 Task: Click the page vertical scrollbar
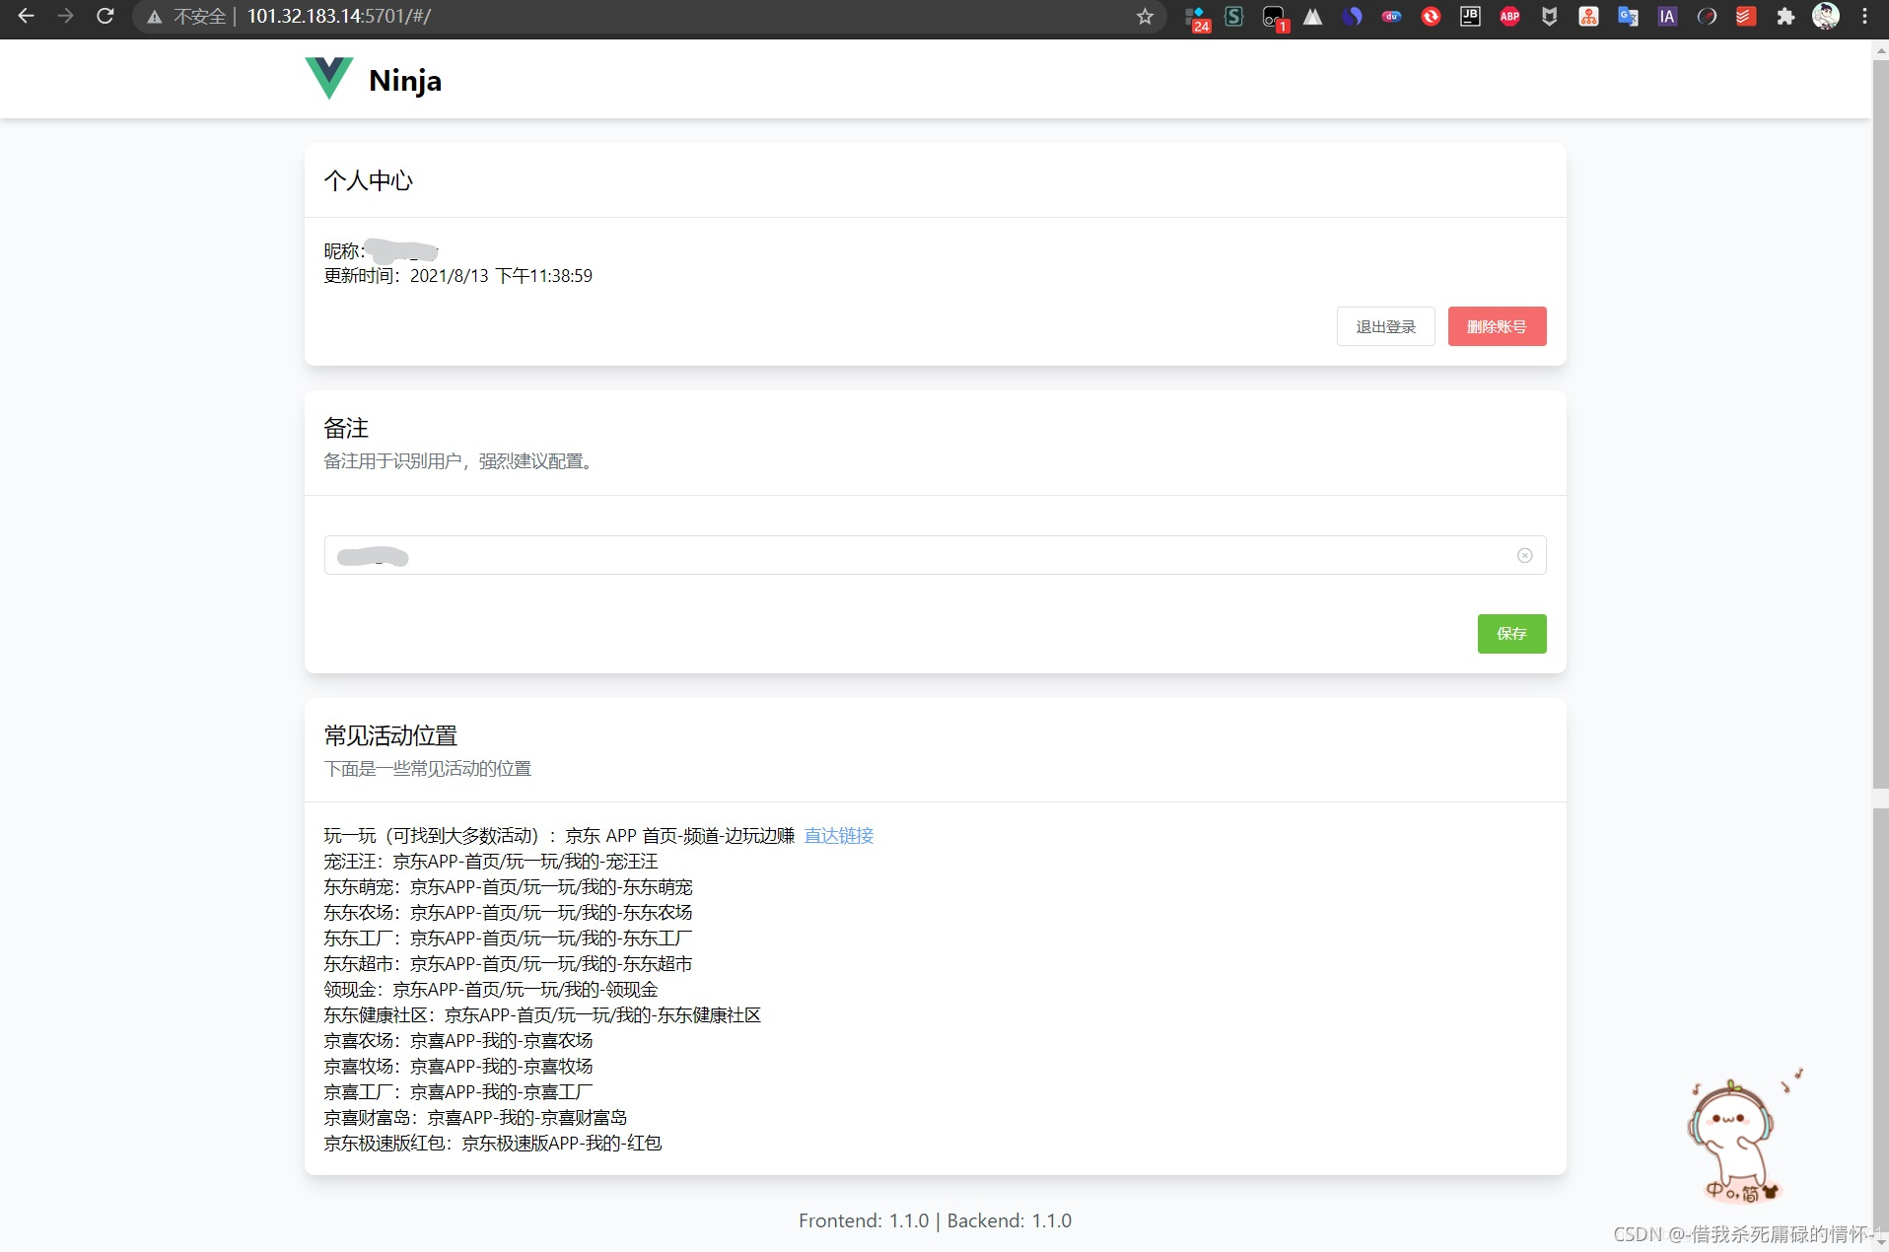1880,424
